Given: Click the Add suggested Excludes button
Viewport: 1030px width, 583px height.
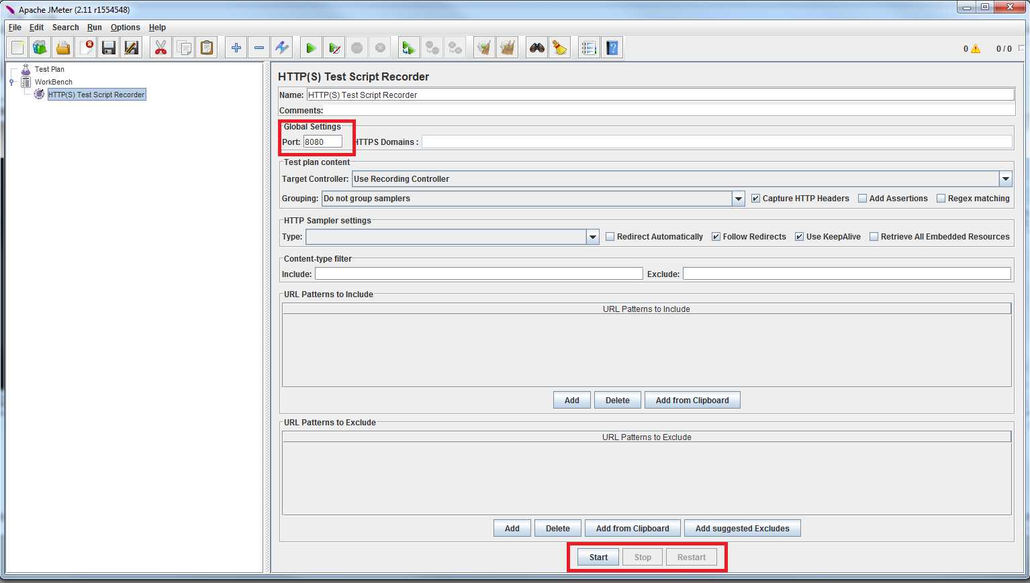Looking at the screenshot, I should point(743,529).
